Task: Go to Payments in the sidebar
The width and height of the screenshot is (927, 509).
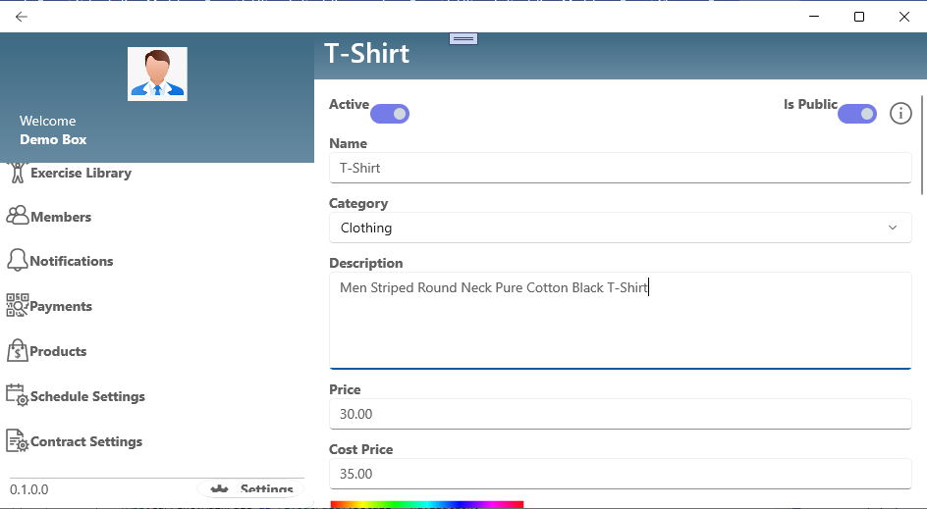Action: 61,306
